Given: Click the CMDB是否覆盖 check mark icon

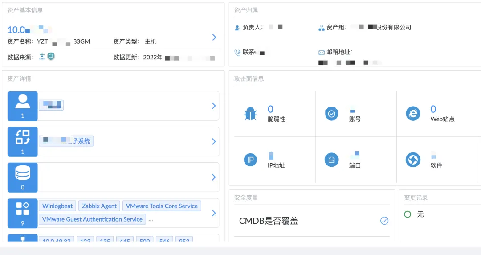Looking at the screenshot, I should pyautogui.click(x=384, y=221).
